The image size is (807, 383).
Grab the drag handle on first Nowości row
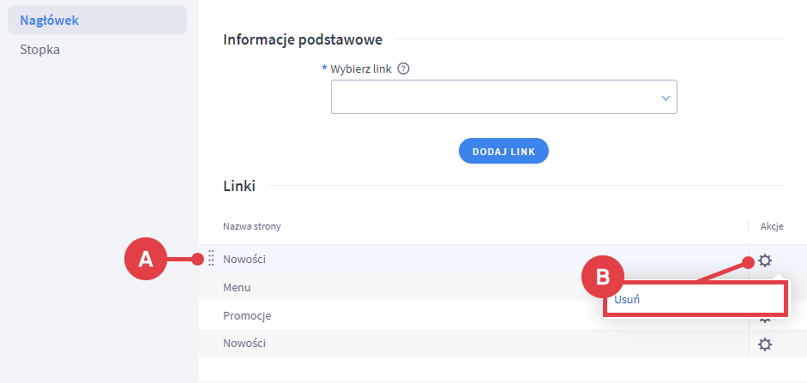pos(212,259)
